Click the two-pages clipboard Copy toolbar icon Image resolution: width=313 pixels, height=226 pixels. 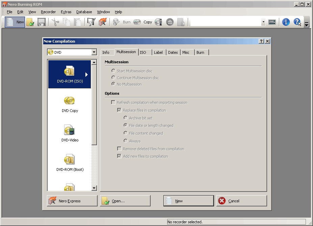[66, 22]
